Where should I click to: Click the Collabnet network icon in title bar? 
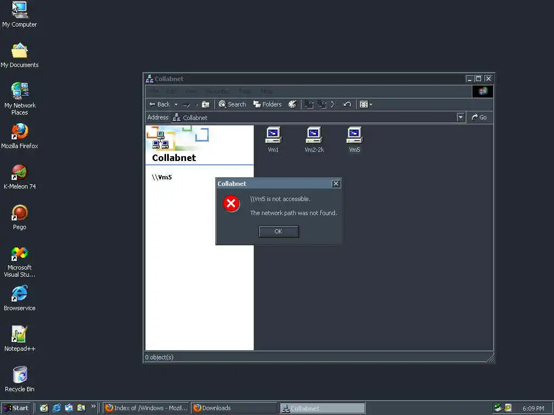(149, 79)
